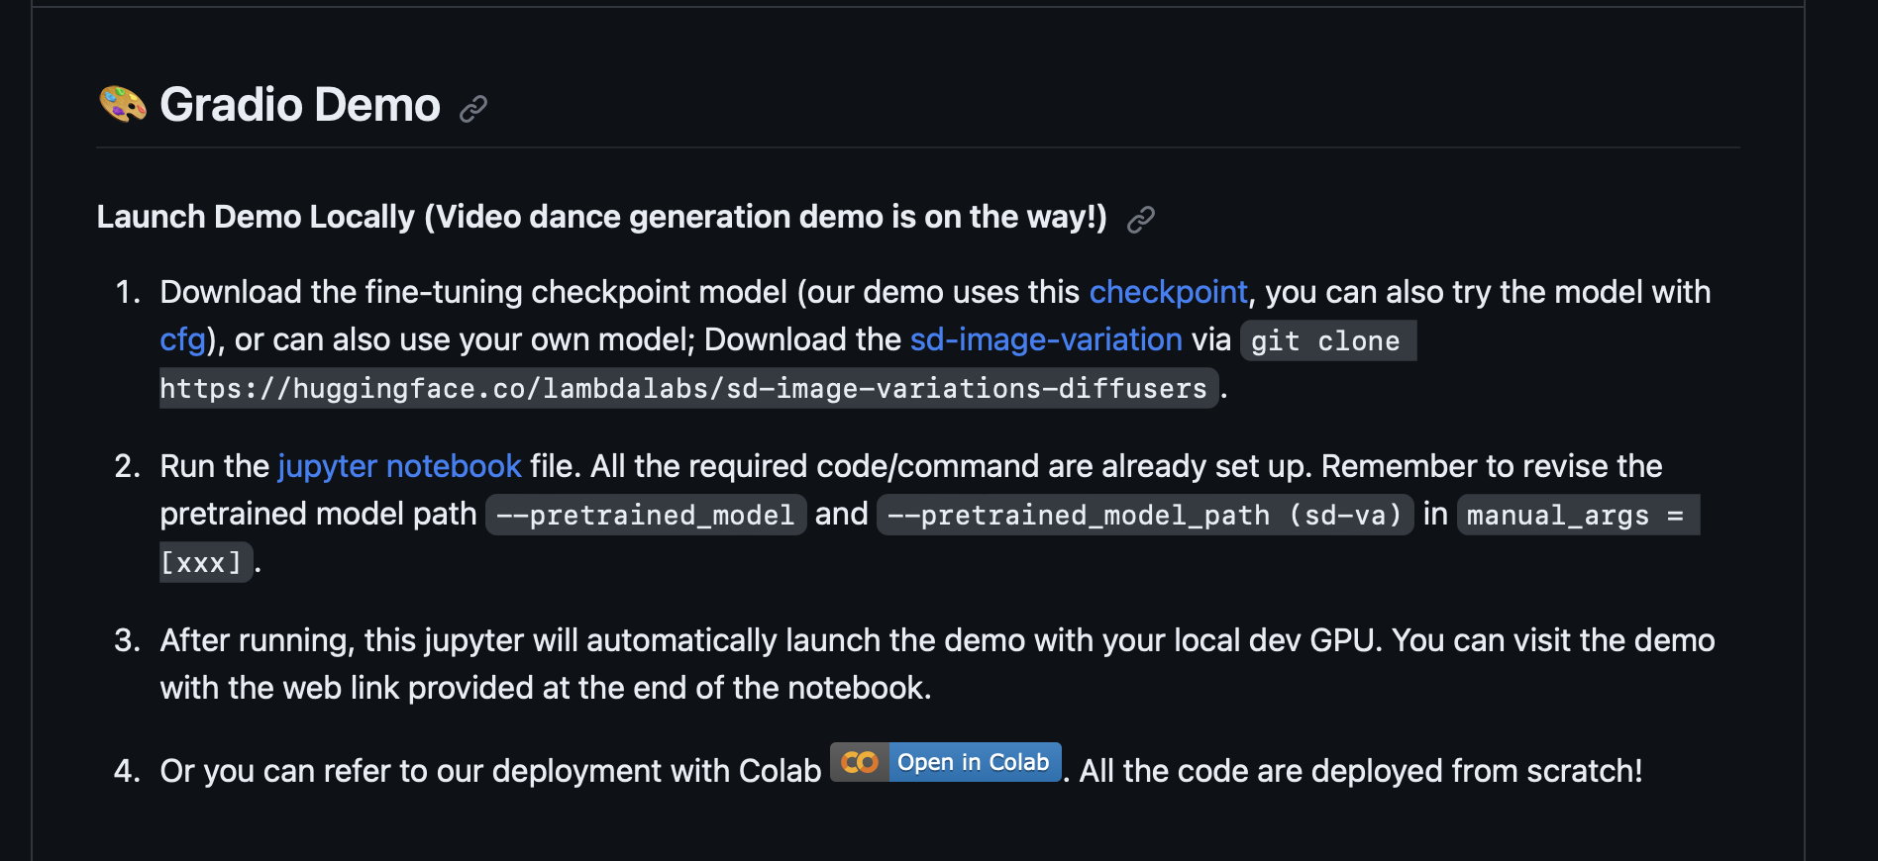1878x861 pixels.
Task: Click the --pretrained_model code snippet
Action: click(646, 515)
